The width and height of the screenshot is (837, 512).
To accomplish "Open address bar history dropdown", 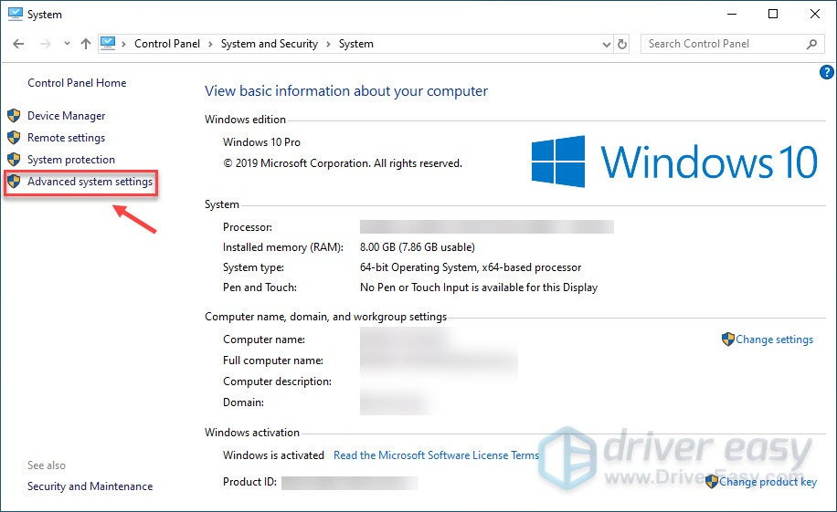I will coord(607,45).
